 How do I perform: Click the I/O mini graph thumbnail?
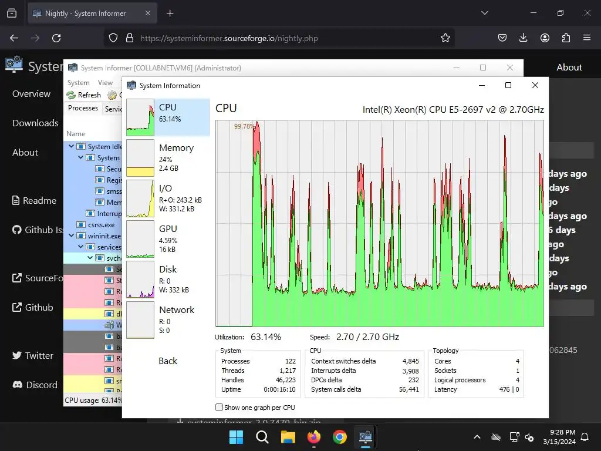[140, 198]
